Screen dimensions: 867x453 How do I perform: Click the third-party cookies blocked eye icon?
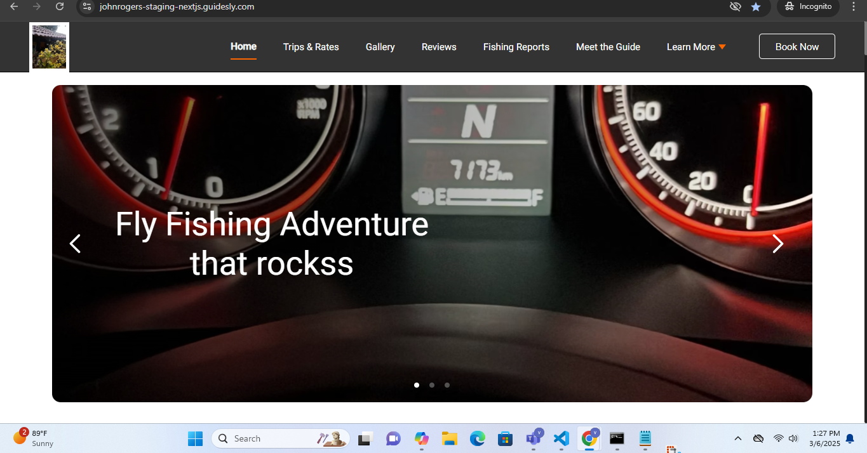point(736,6)
